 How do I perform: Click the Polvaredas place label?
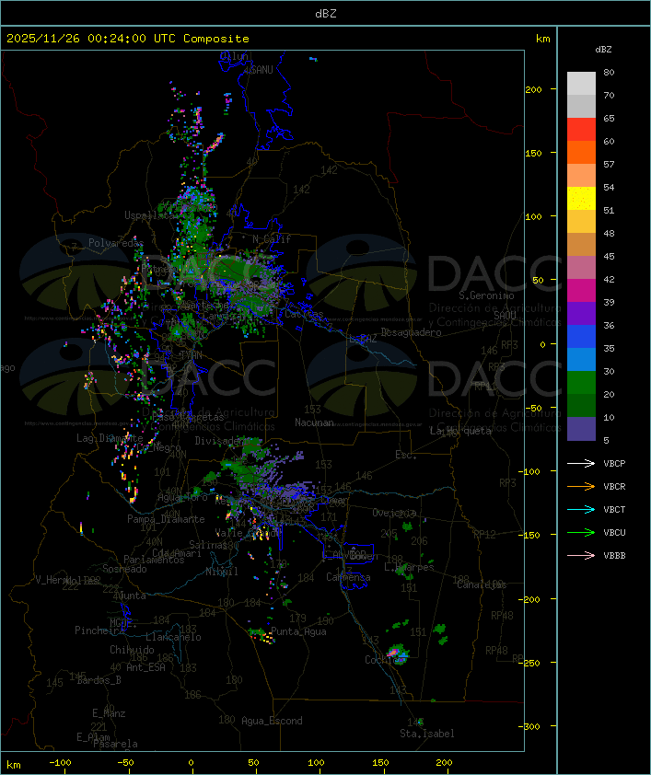click(116, 243)
